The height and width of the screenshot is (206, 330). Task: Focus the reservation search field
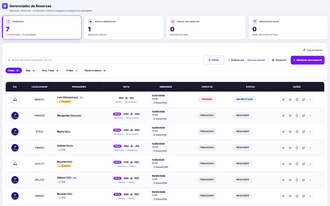[103, 60]
